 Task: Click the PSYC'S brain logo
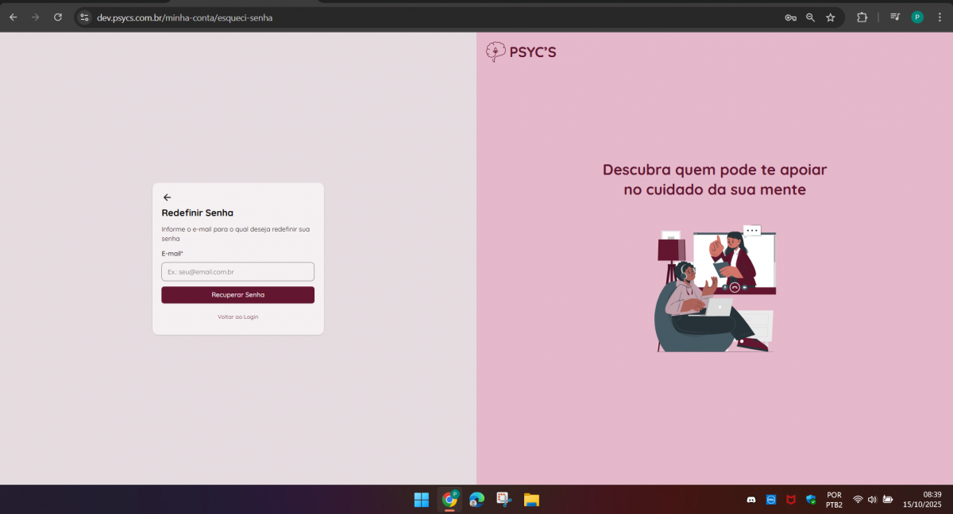pyautogui.click(x=496, y=52)
